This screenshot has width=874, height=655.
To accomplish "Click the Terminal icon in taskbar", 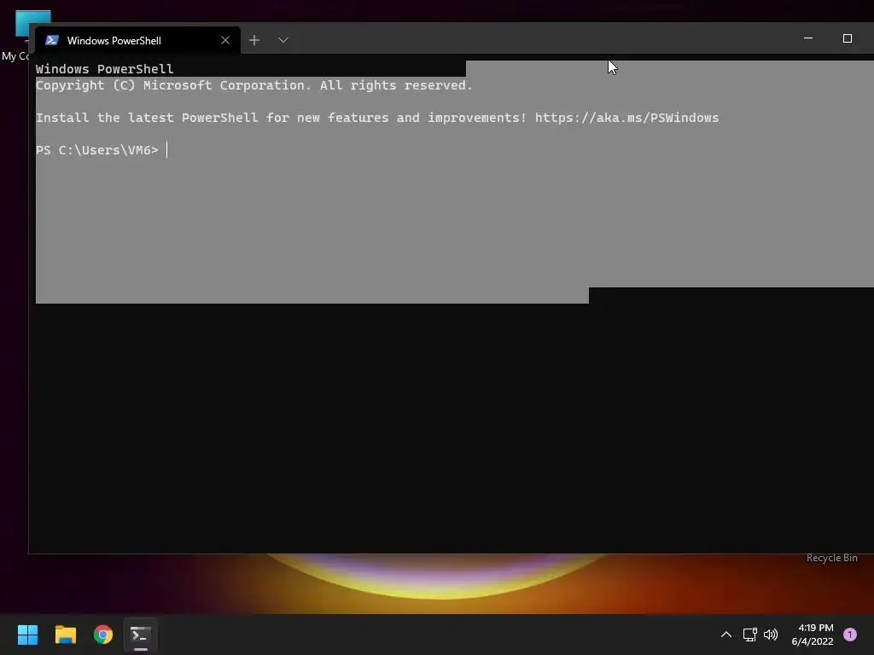I will (x=141, y=635).
